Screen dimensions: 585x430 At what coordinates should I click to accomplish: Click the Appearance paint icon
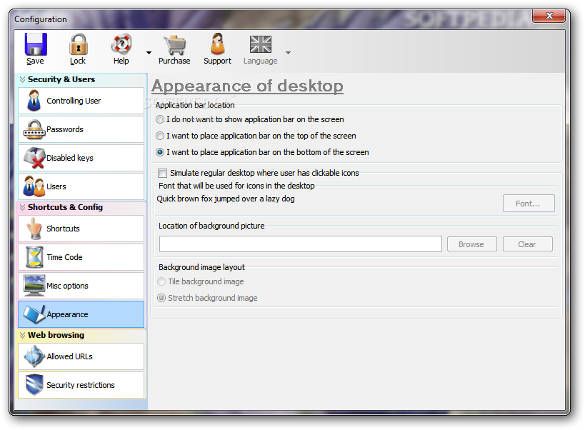[34, 314]
